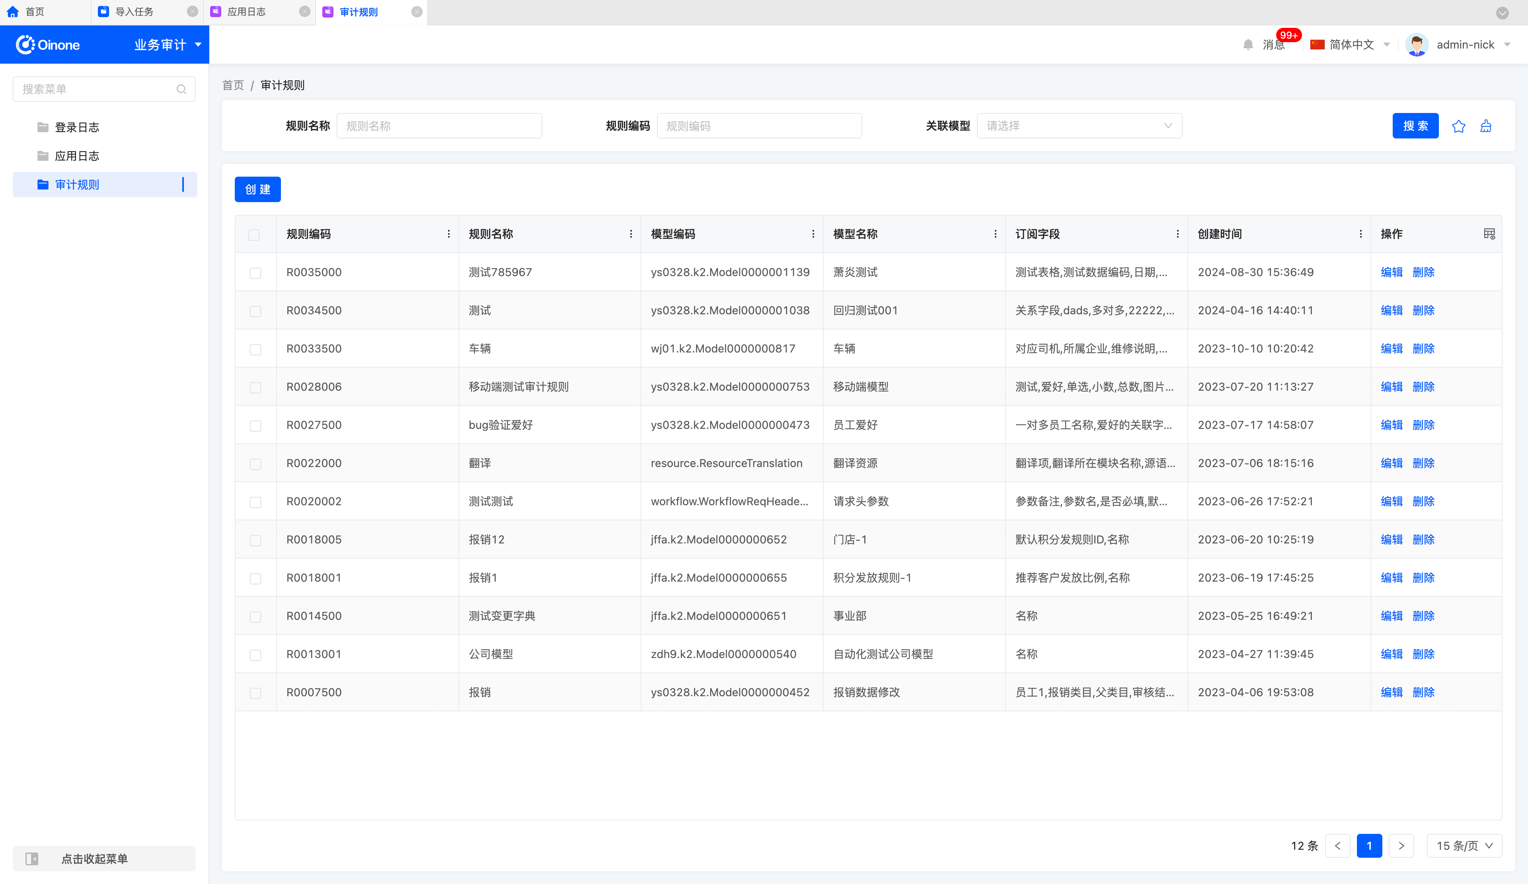This screenshot has width=1528, height=884.
Task: Go to the previous page arrow
Action: pyautogui.click(x=1338, y=845)
